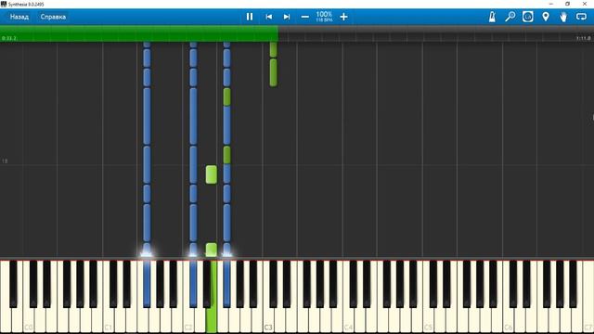Open the zoom magnifier tool
Viewport: 594px width, 334px height.
tap(510, 17)
